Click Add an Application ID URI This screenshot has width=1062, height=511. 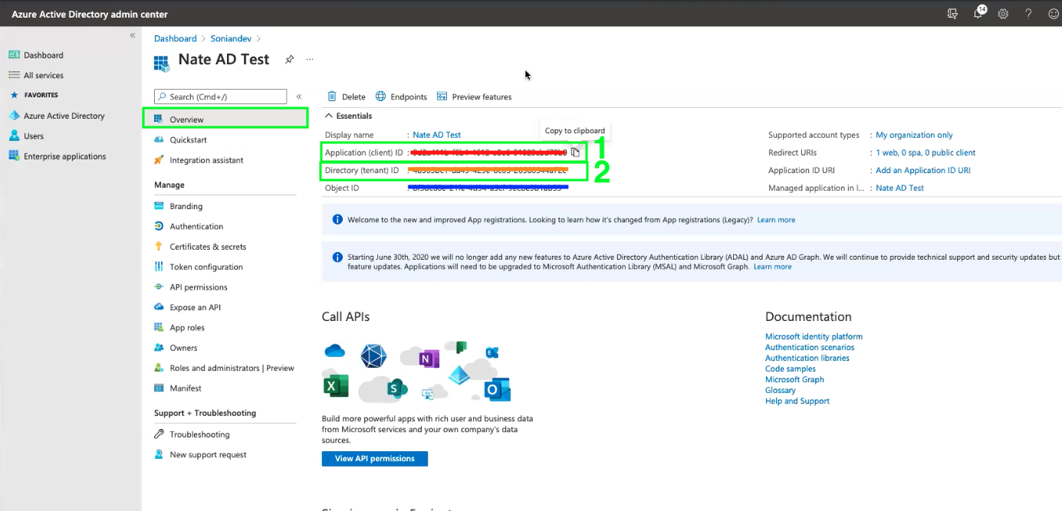tap(923, 170)
